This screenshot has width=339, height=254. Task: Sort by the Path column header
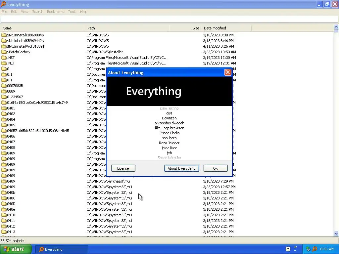[x=126, y=28]
